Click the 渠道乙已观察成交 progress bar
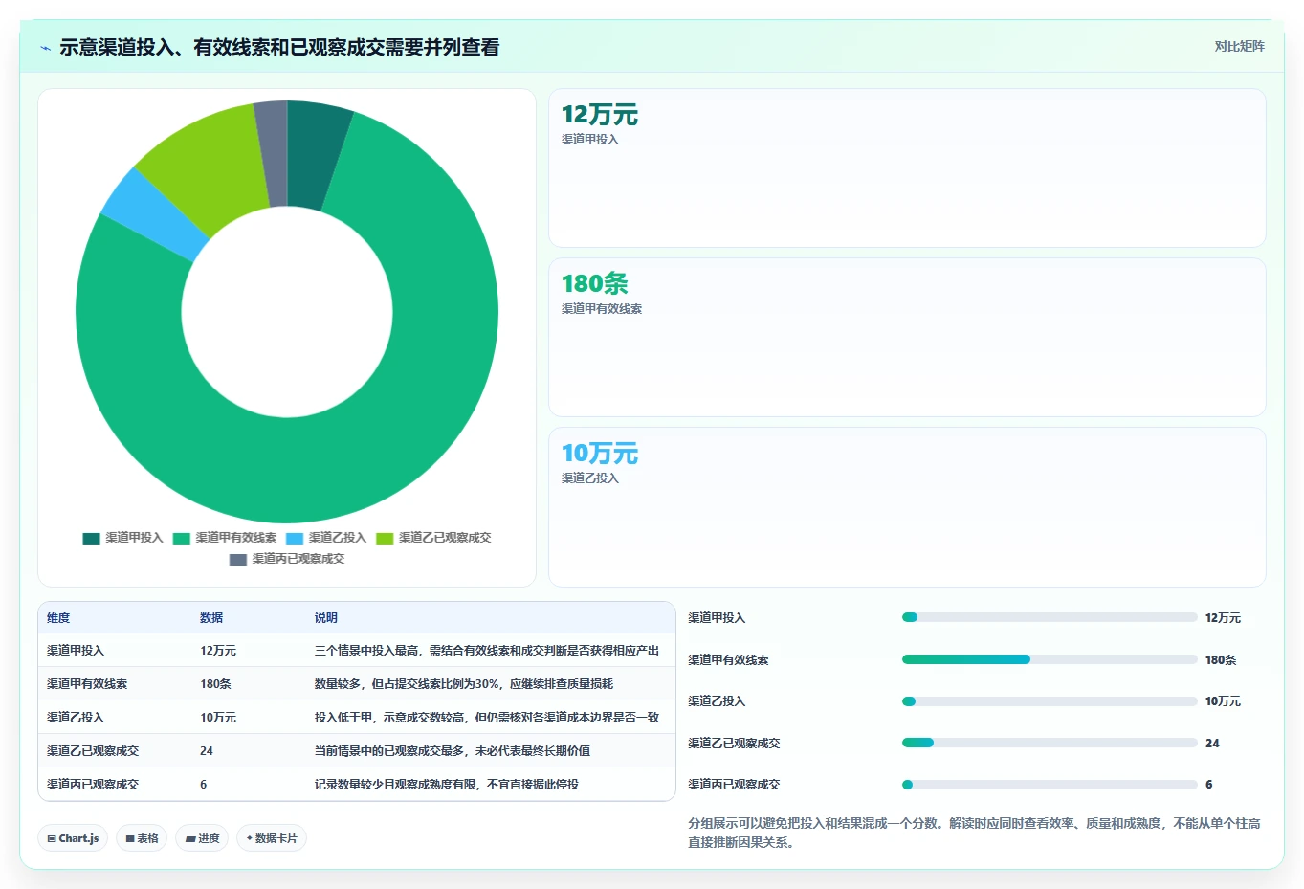Screen dimensions: 1304x889 (x=1050, y=743)
